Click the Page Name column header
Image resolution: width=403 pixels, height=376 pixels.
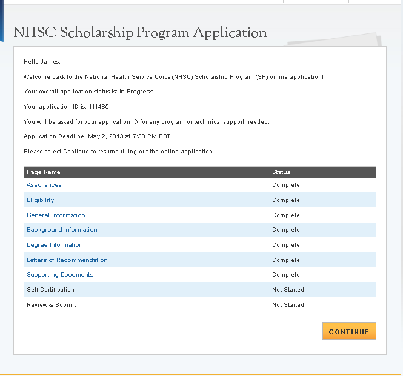click(x=44, y=172)
